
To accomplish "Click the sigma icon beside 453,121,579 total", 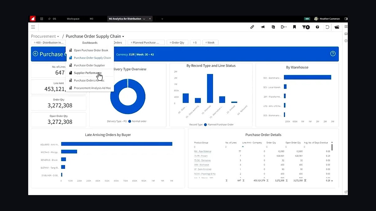I will 243,180.
